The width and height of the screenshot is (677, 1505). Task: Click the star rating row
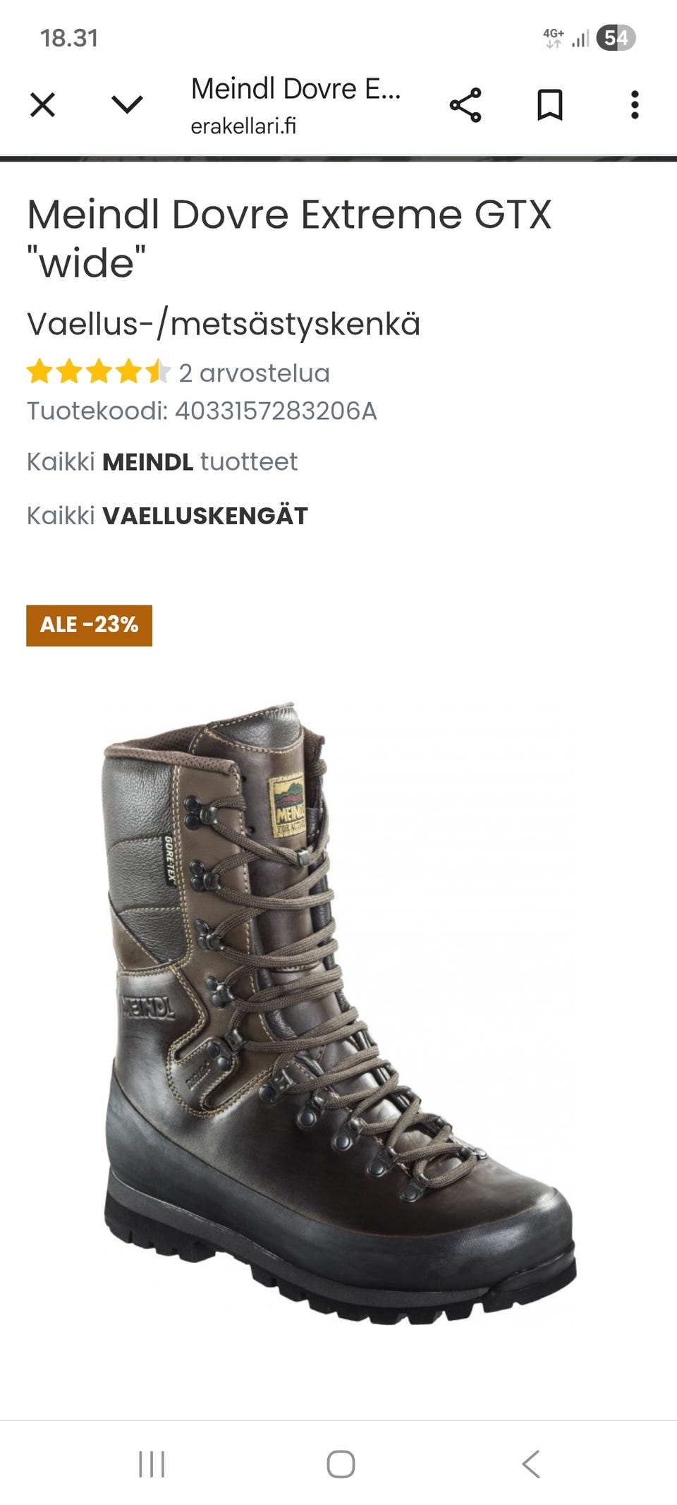99,371
